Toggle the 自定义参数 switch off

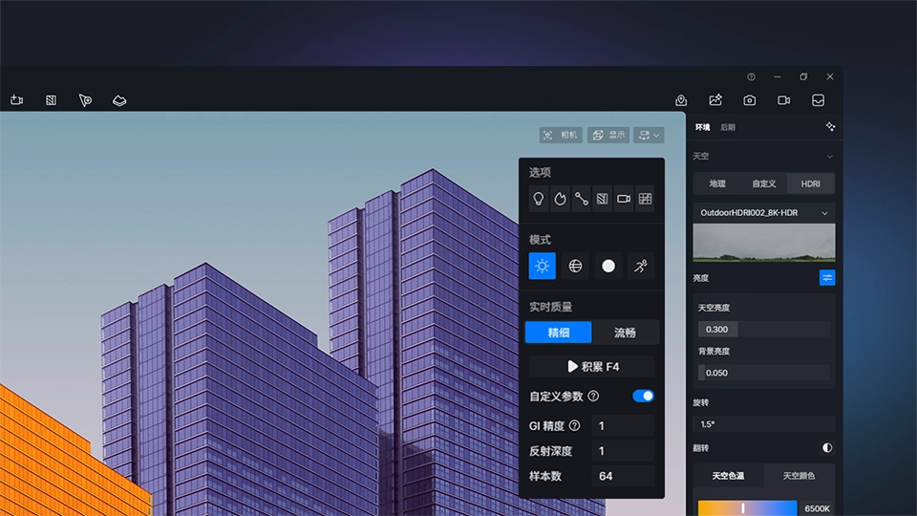643,396
